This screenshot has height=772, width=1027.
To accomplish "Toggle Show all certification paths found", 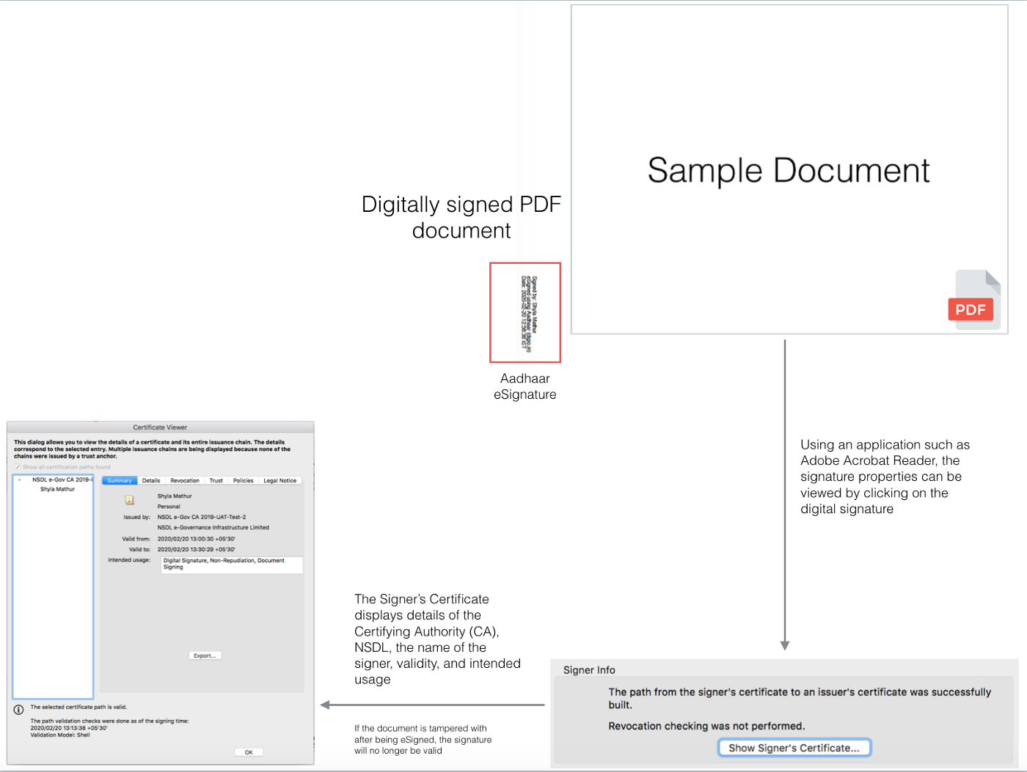I will click(16, 467).
